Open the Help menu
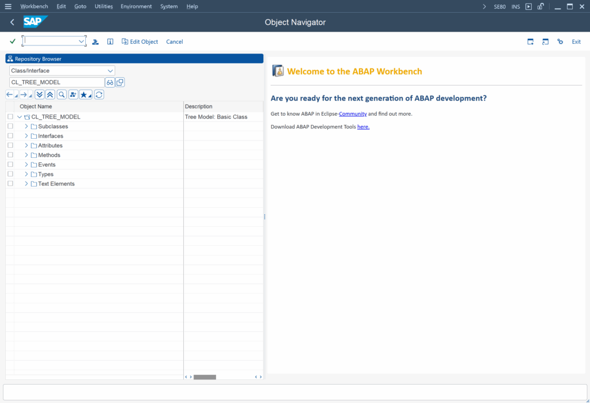The width and height of the screenshot is (590, 403). (192, 6)
